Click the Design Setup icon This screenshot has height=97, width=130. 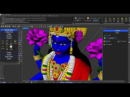coord(106,19)
